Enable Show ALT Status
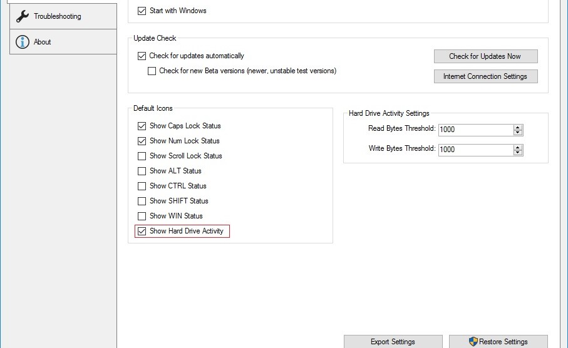This screenshot has height=348, width=568. (142, 171)
